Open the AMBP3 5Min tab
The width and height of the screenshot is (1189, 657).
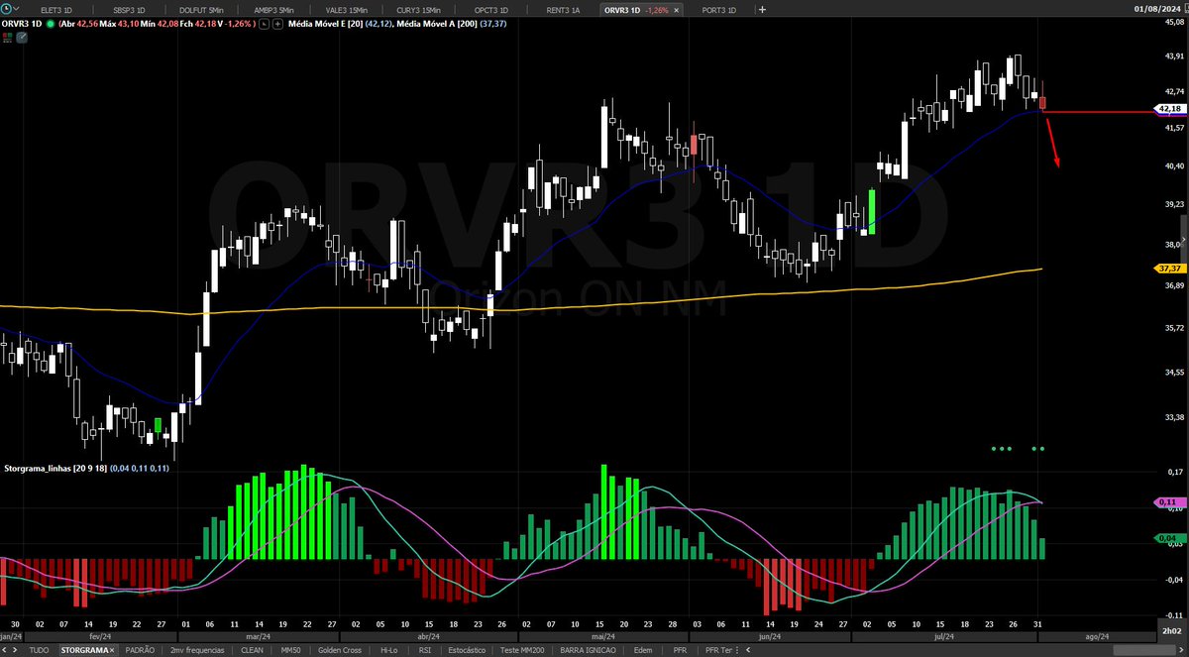coord(273,9)
